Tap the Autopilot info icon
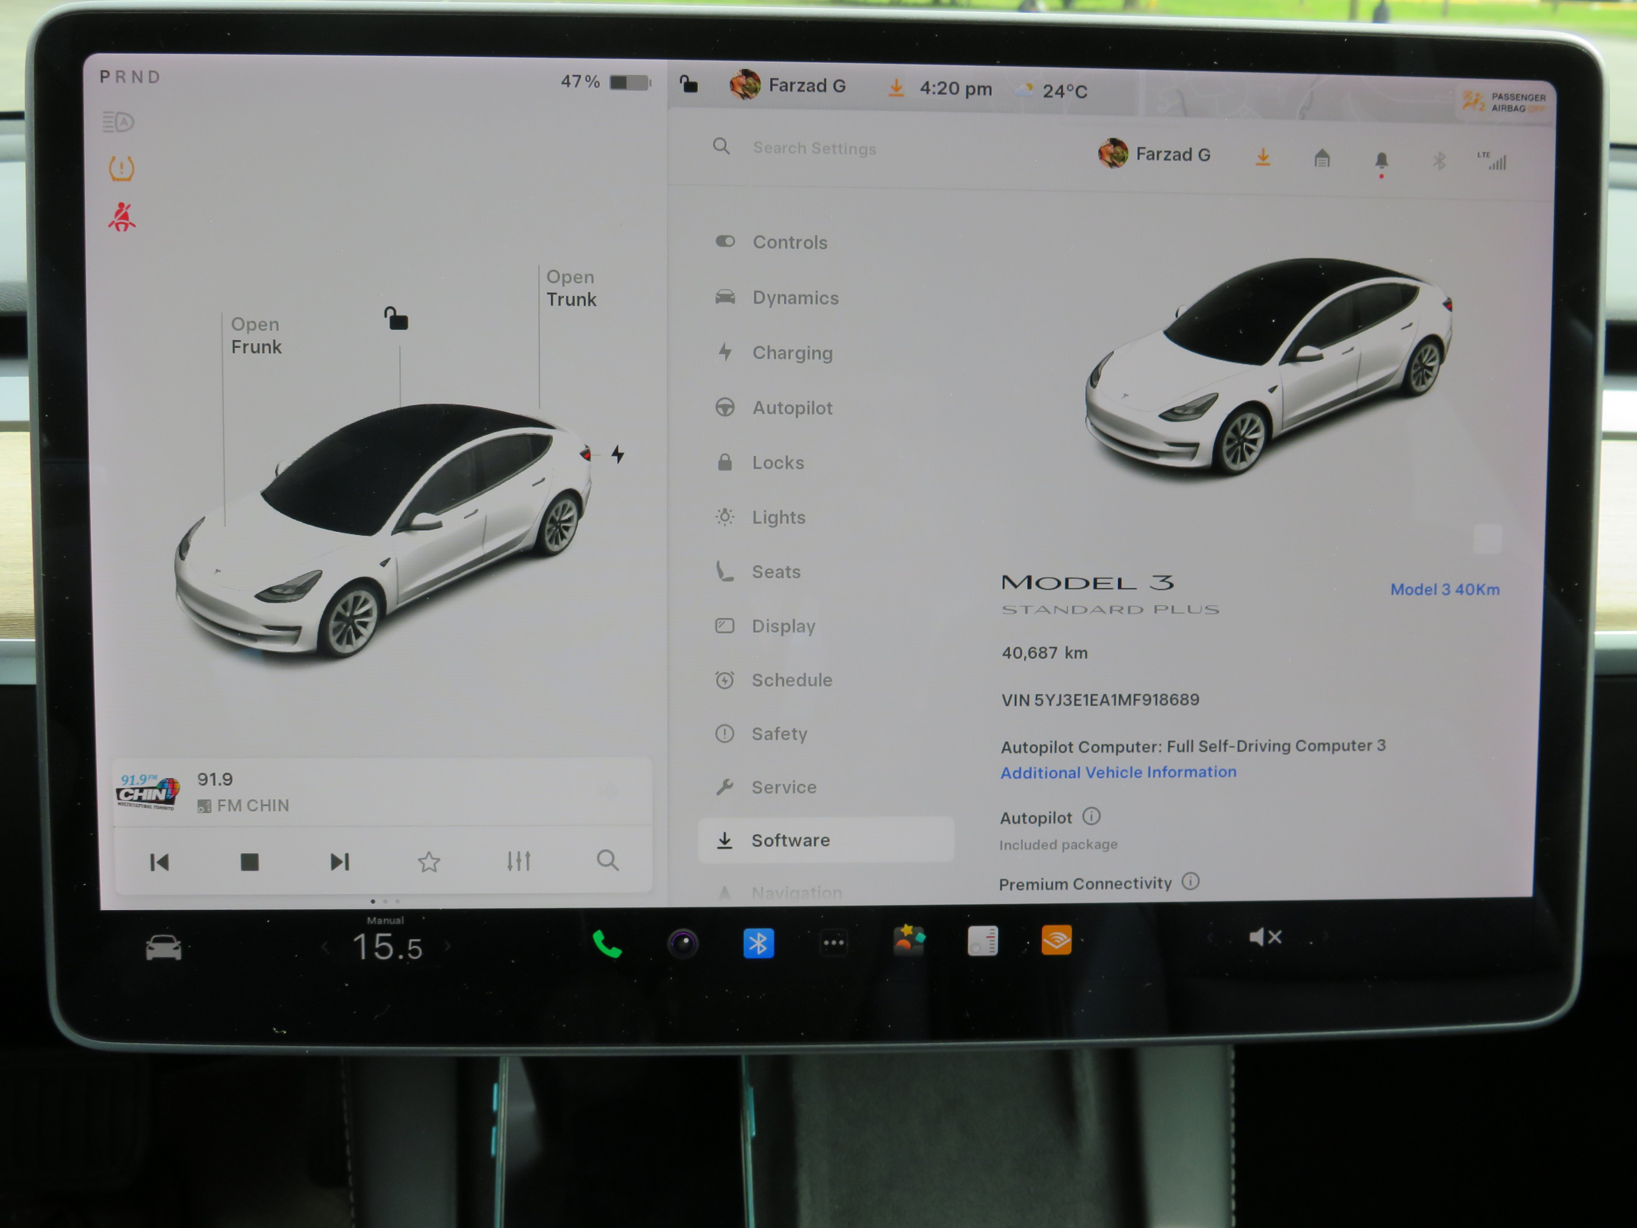1637x1228 pixels. coord(1092,816)
